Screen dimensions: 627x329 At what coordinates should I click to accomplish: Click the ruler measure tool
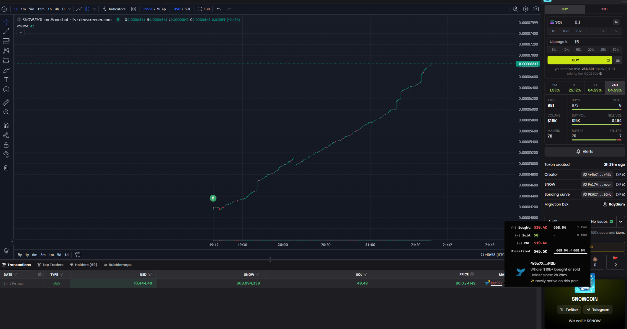tap(6, 102)
